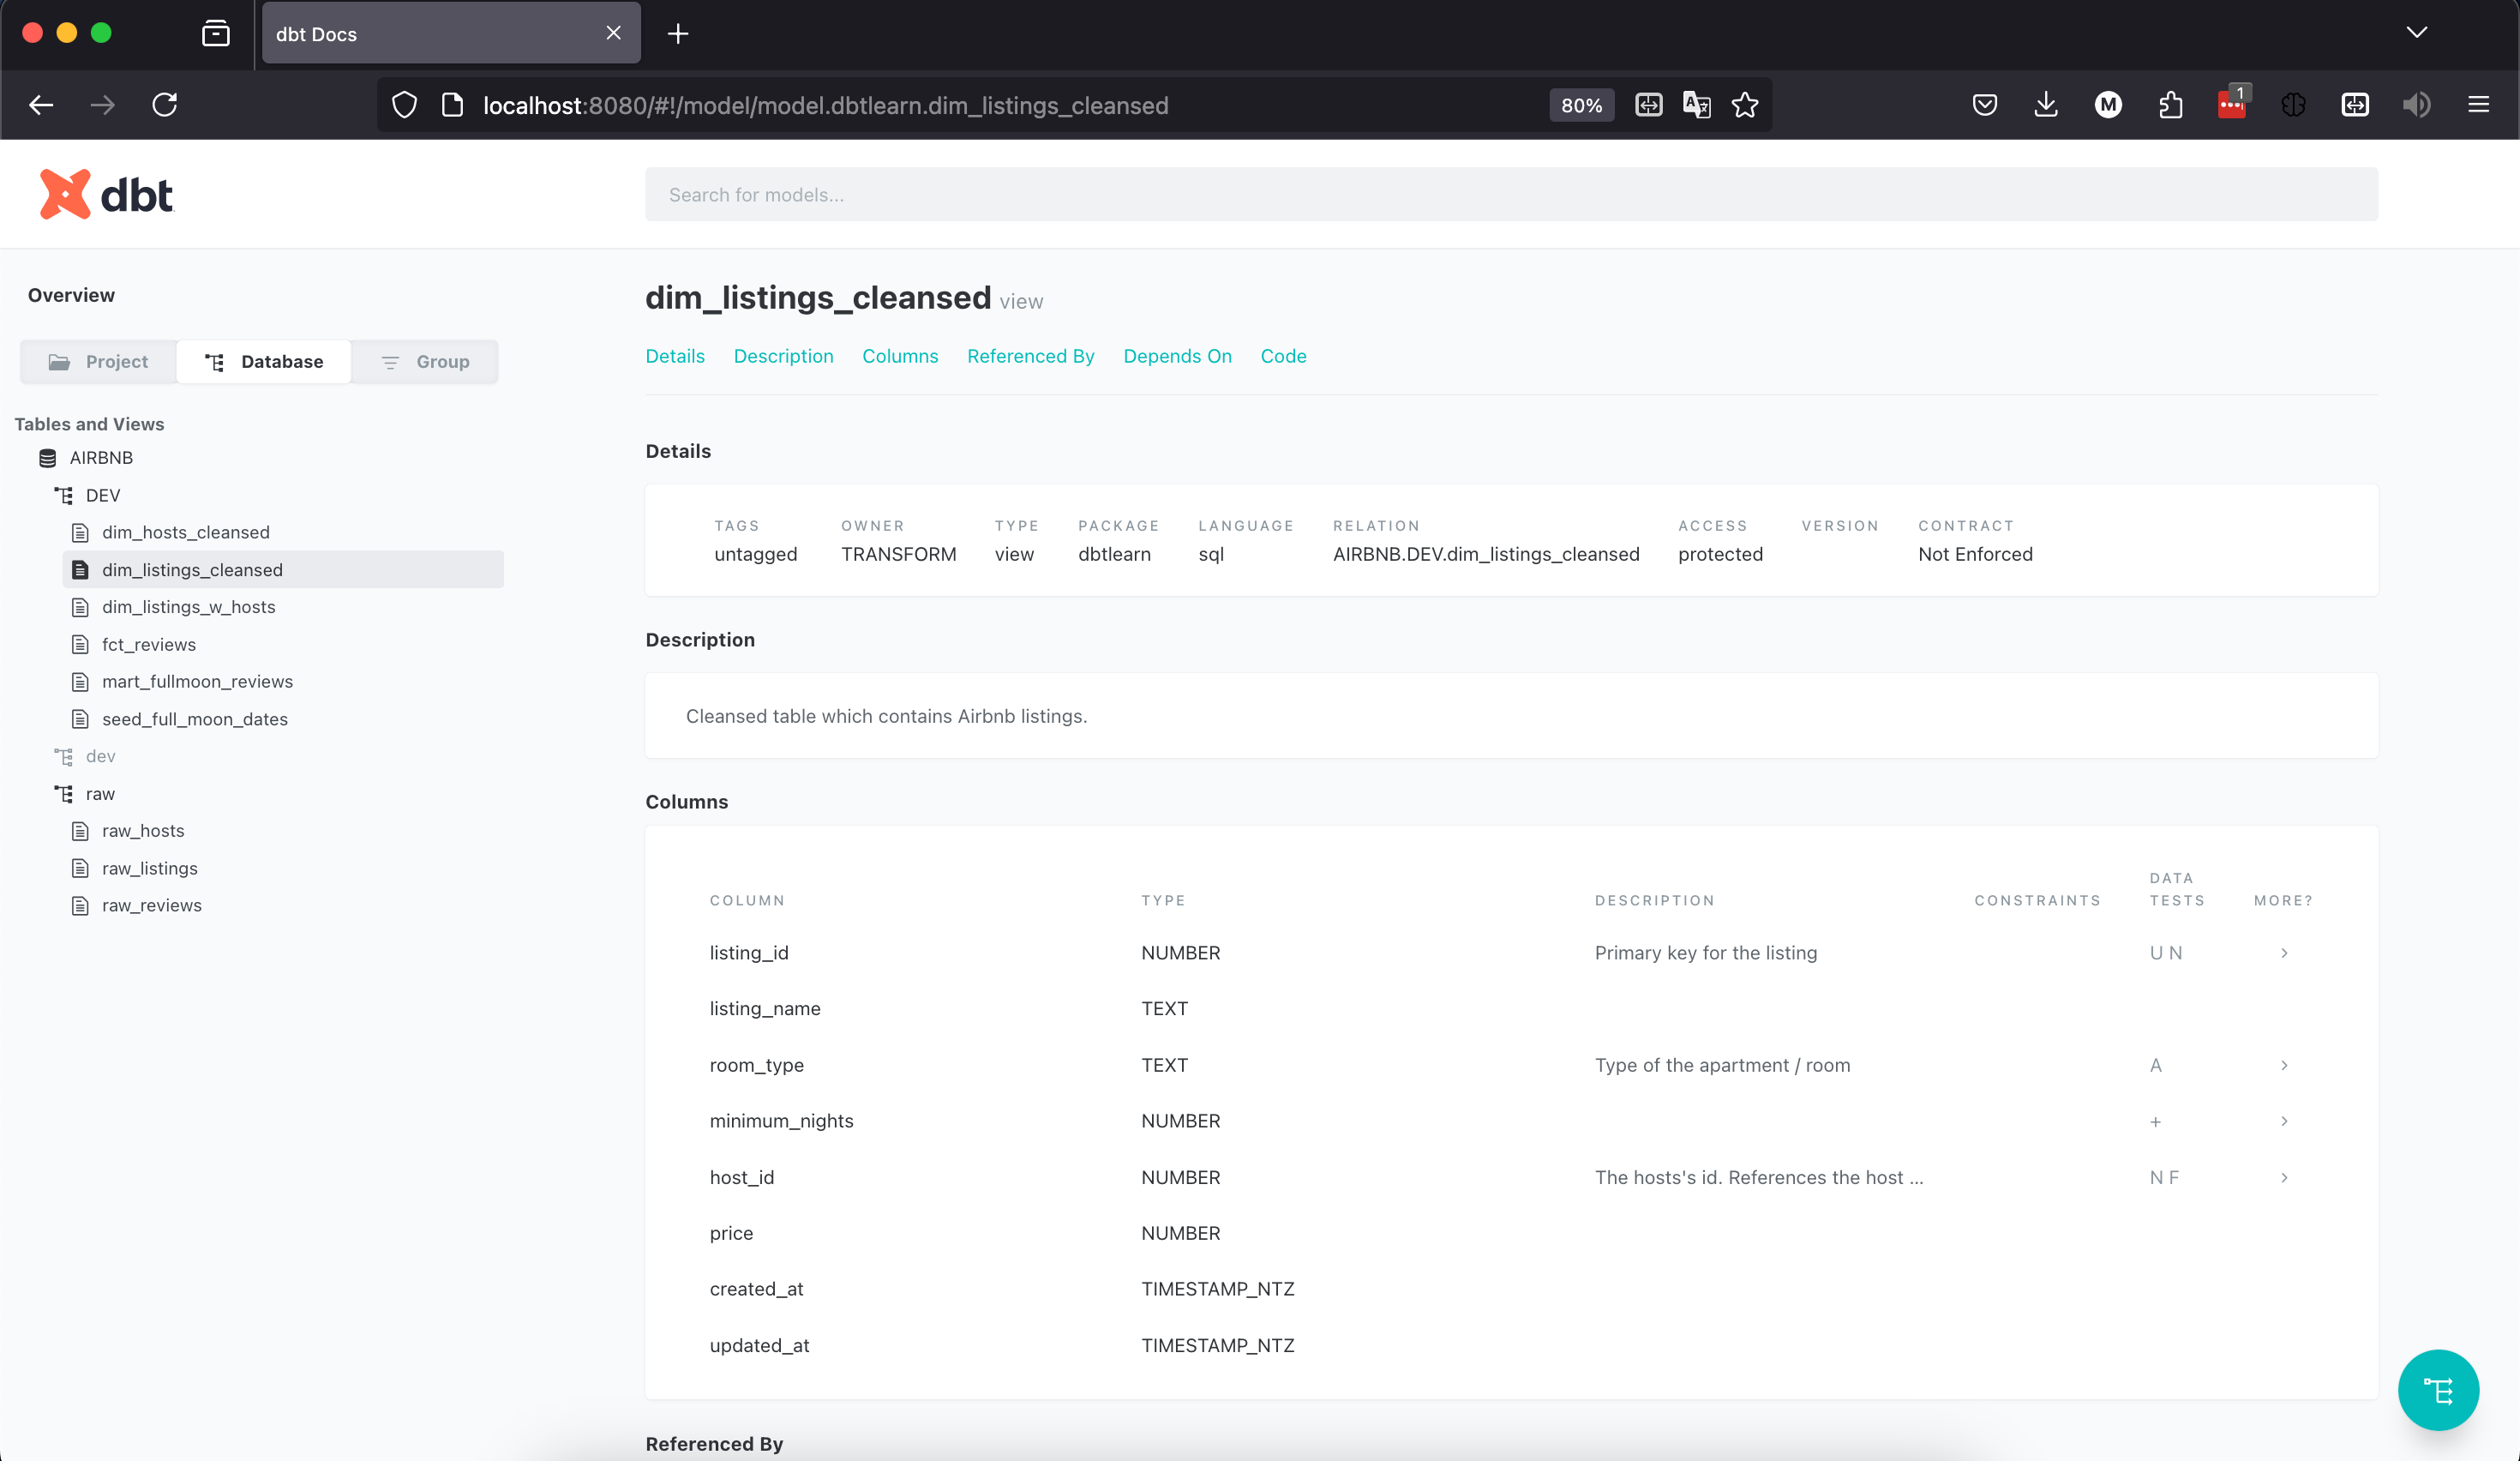Expand the listing_id column row chevron
2520x1461 pixels.
pos(2284,953)
